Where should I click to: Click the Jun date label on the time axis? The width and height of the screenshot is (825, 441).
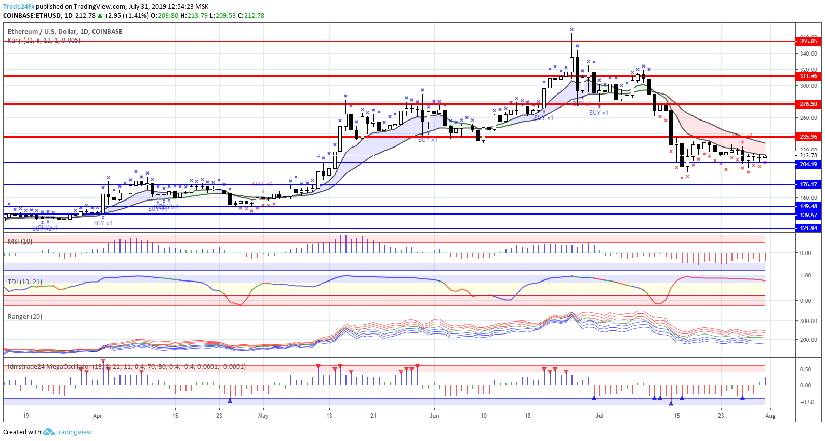tap(434, 416)
